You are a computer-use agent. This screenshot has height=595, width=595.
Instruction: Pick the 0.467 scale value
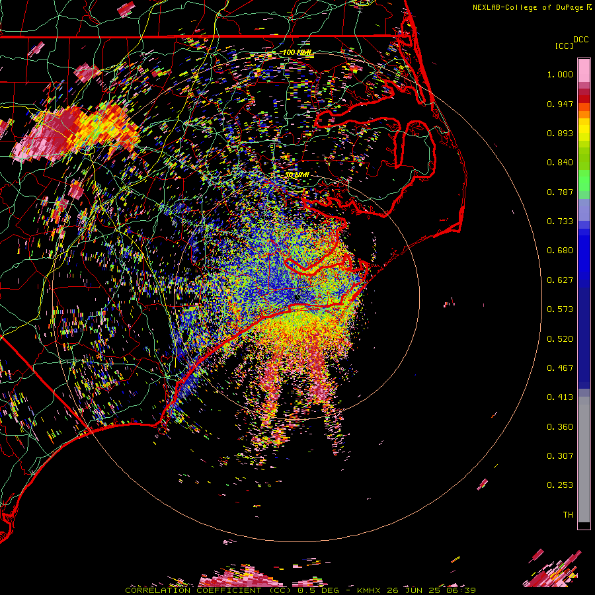[x=560, y=368]
